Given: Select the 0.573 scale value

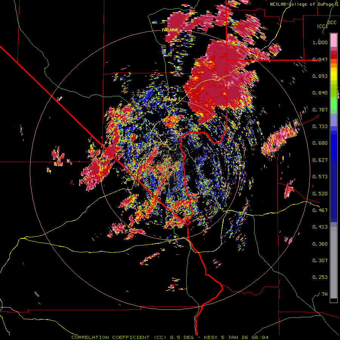Looking at the screenshot, I should (320, 177).
